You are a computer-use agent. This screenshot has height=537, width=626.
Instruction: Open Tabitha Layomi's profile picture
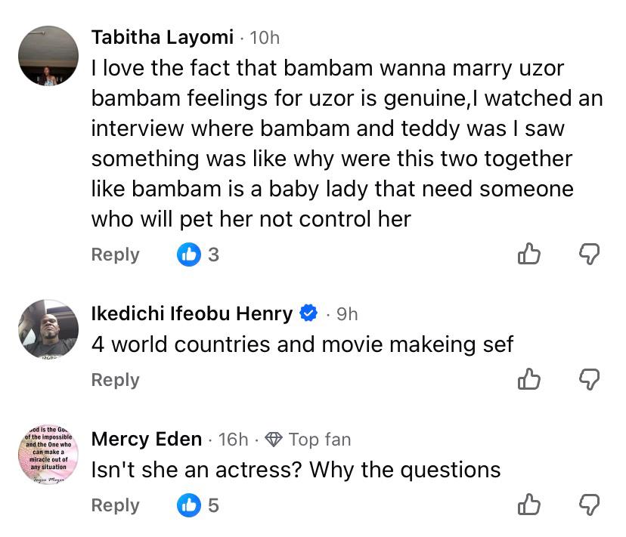pos(48,56)
